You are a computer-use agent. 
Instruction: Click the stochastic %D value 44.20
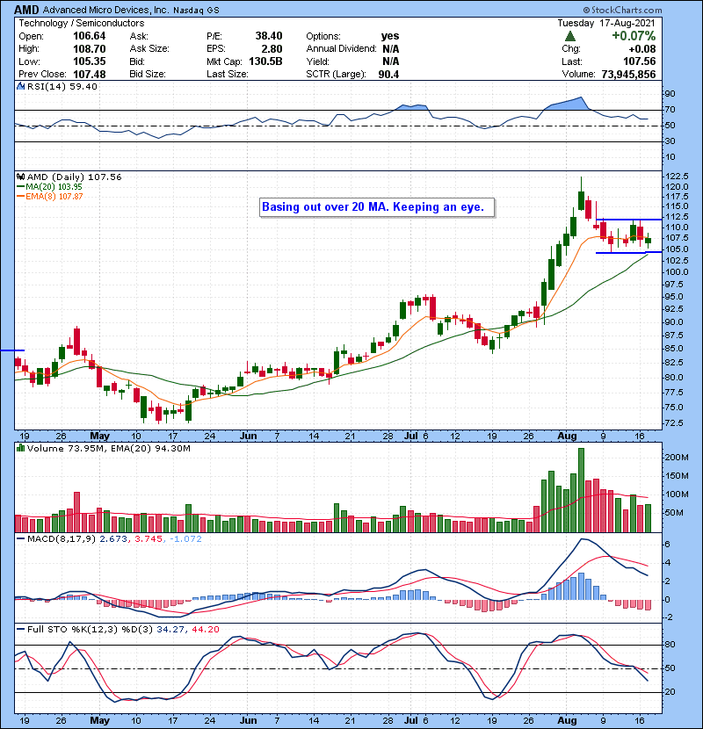coord(206,630)
